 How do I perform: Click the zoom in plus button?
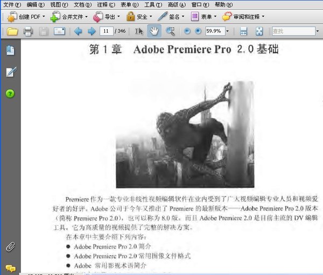[198, 31]
